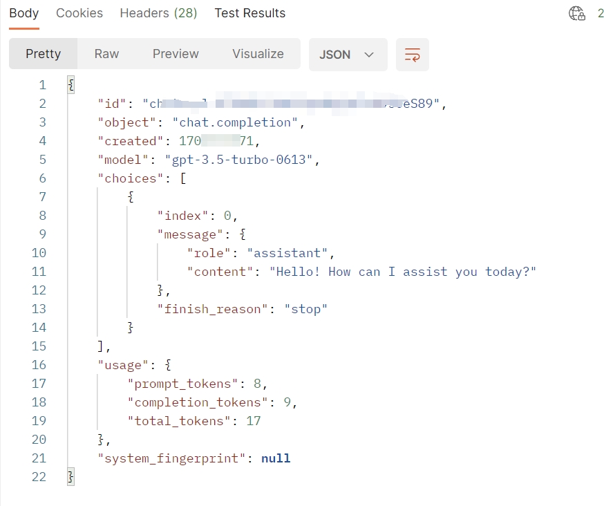This screenshot has width=604, height=506.
Task: Go to the Headers (28) tab
Action: tap(158, 13)
